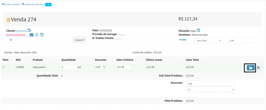The image size is (266, 110).
Task: Click history icon beside client name Aliçandra
Action: 29,30
